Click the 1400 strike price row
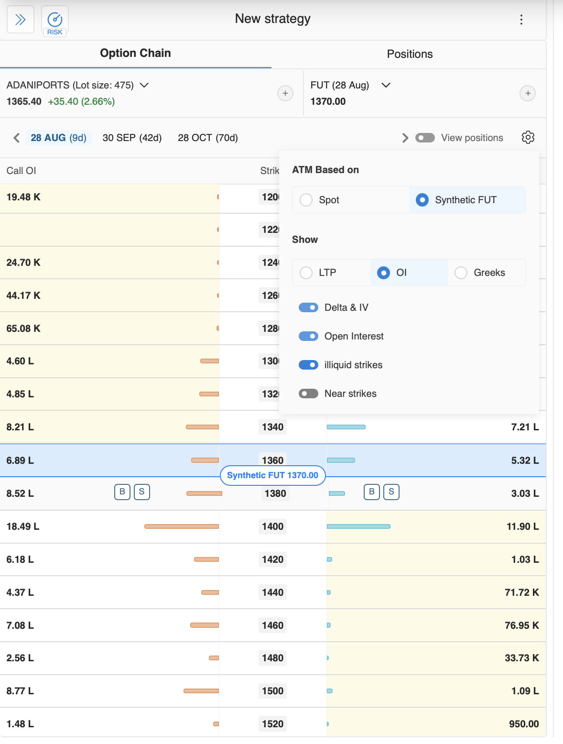This screenshot has width=563, height=744. point(272,526)
